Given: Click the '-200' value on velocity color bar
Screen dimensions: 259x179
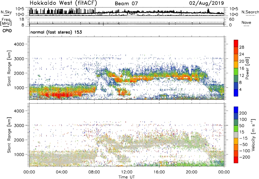Looking at the screenshot, I should point(244,157).
